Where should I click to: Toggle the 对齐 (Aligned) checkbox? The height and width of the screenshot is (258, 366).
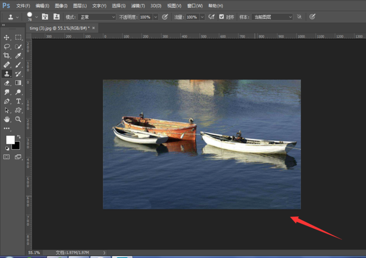pyautogui.click(x=221, y=17)
